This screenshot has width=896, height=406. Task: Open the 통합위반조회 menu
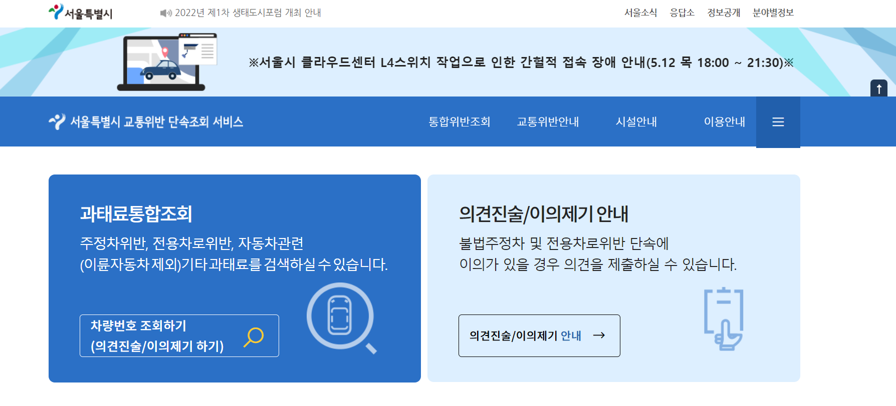(460, 121)
